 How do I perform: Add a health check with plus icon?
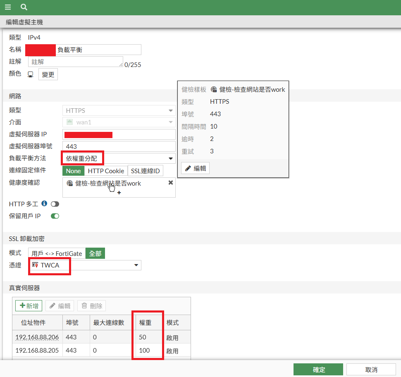tap(119, 193)
